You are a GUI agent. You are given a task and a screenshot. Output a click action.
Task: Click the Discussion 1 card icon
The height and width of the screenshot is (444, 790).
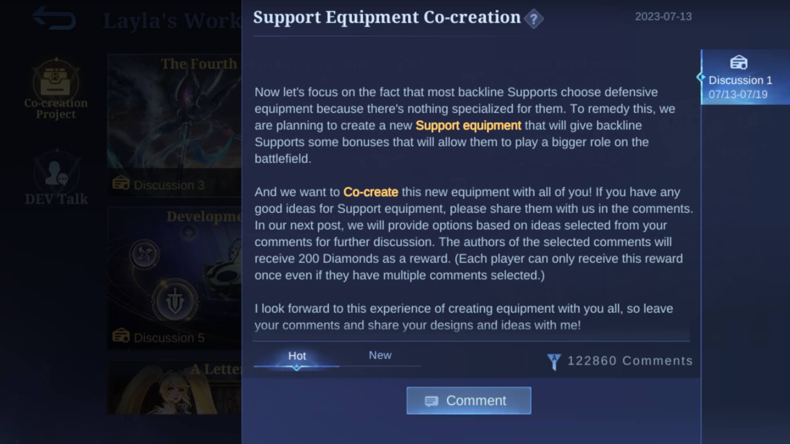(x=739, y=62)
